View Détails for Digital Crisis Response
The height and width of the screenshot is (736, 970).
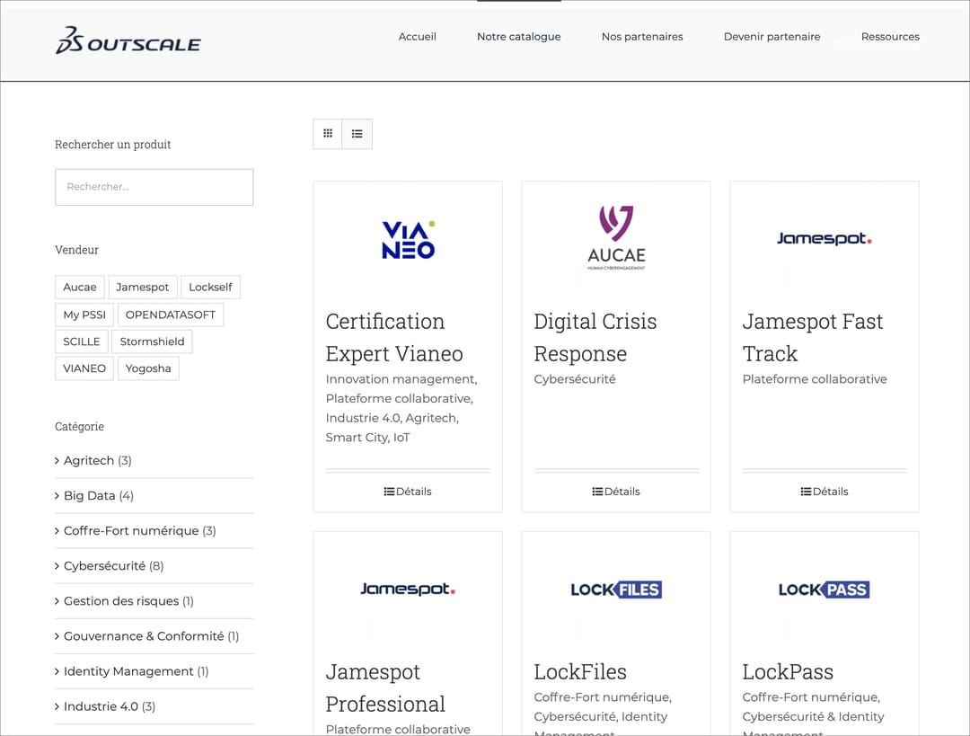[616, 492]
